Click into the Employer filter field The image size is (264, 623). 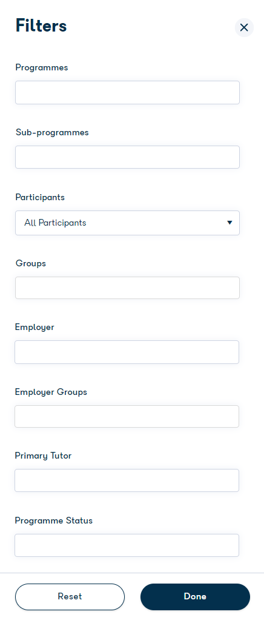(x=127, y=352)
